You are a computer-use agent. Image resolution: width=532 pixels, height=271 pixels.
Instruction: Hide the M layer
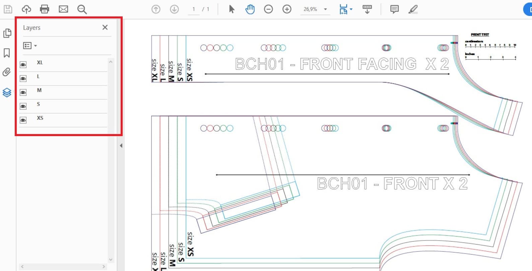(23, 92)
